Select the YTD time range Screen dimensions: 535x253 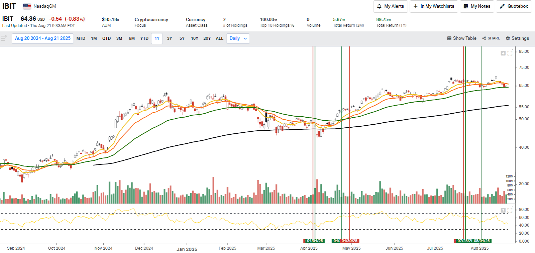144,38
